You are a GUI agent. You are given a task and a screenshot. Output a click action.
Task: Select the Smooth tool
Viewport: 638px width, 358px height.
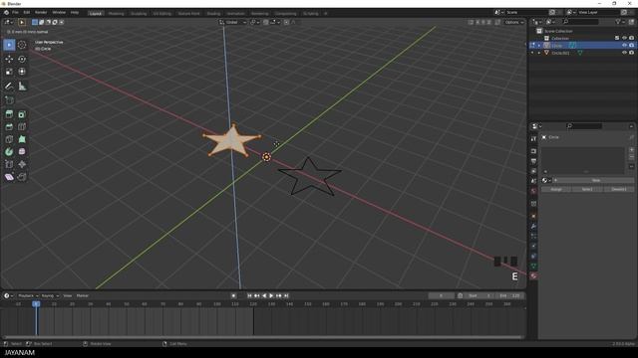tap(22, 152)
